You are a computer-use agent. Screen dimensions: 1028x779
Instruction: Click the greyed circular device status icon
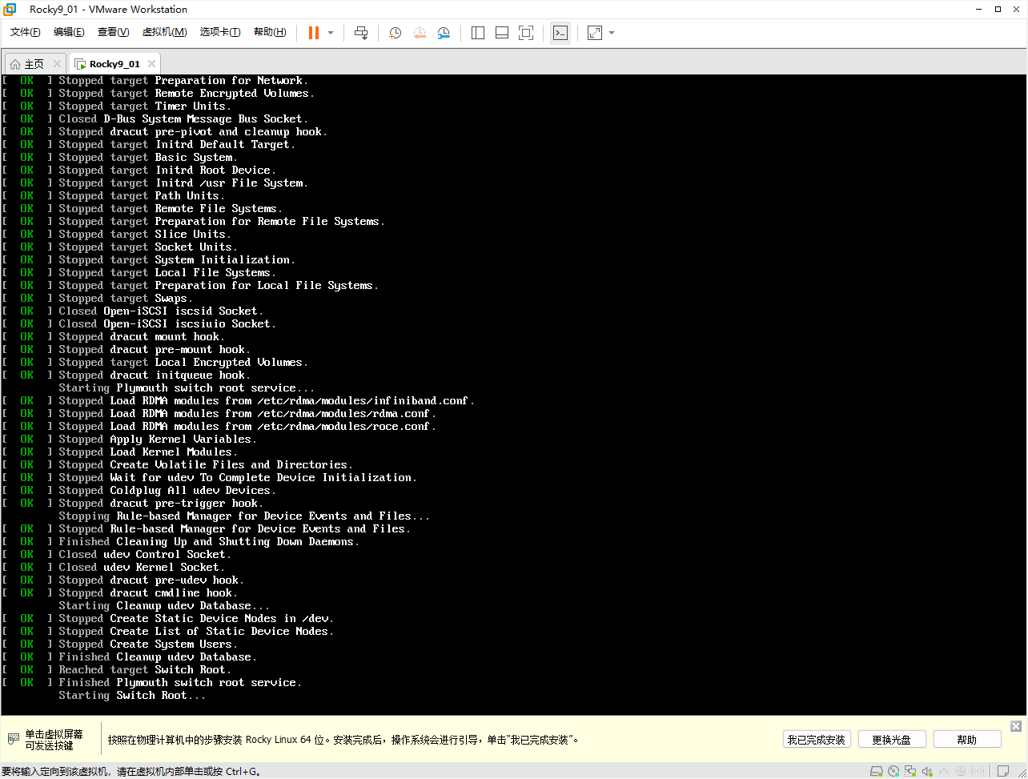(961, 771)
